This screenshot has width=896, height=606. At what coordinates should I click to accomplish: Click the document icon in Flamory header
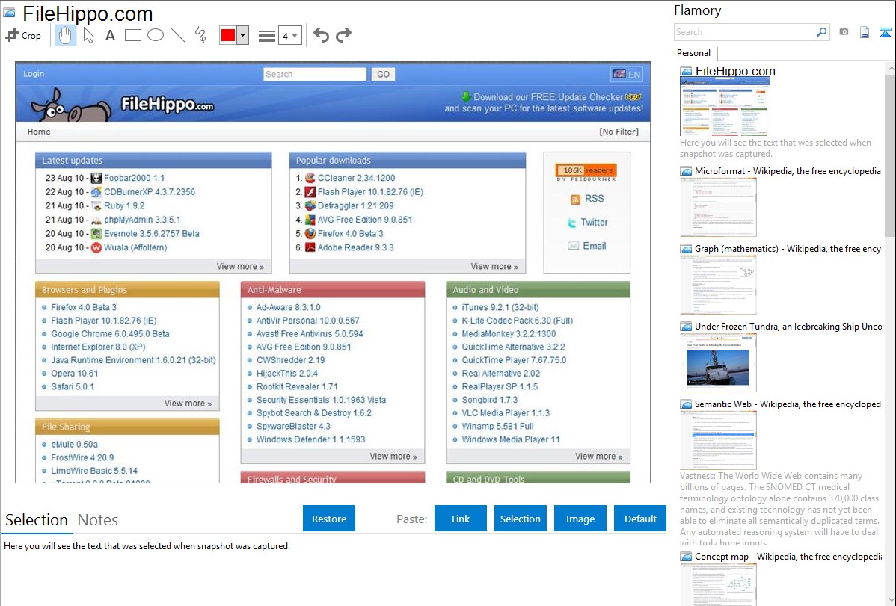point(865,32)
